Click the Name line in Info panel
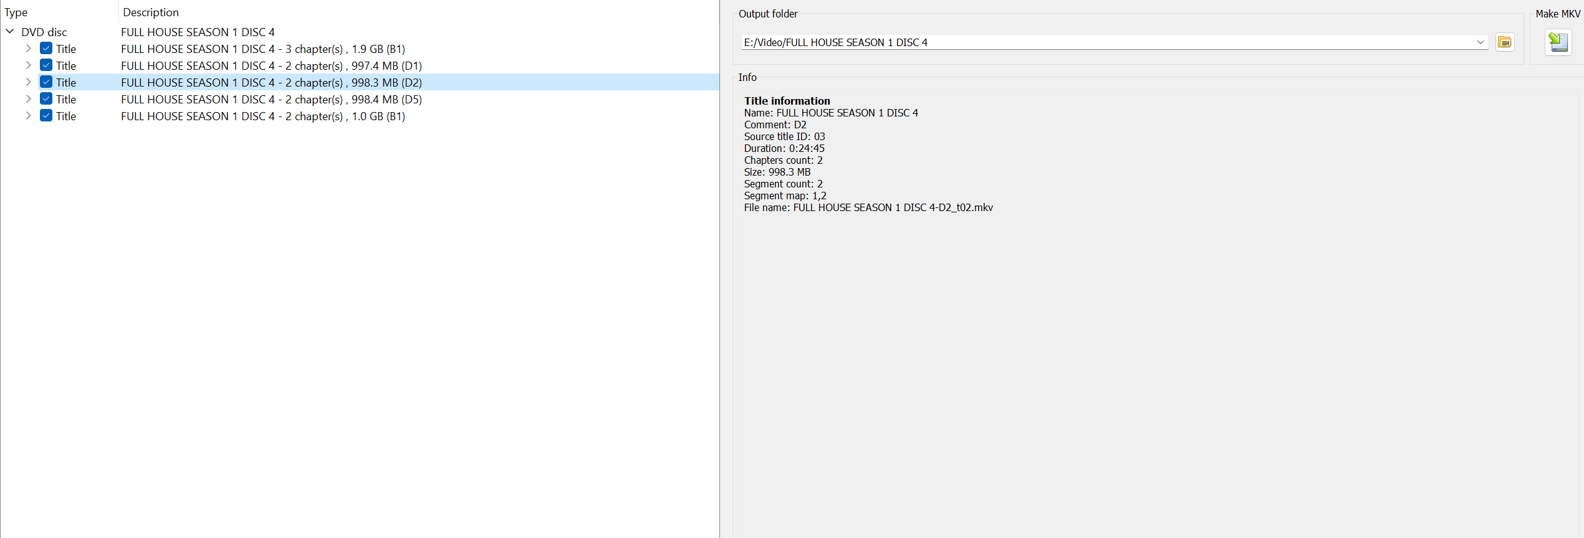Viewport: 1584px width, 538px height. 831,113
